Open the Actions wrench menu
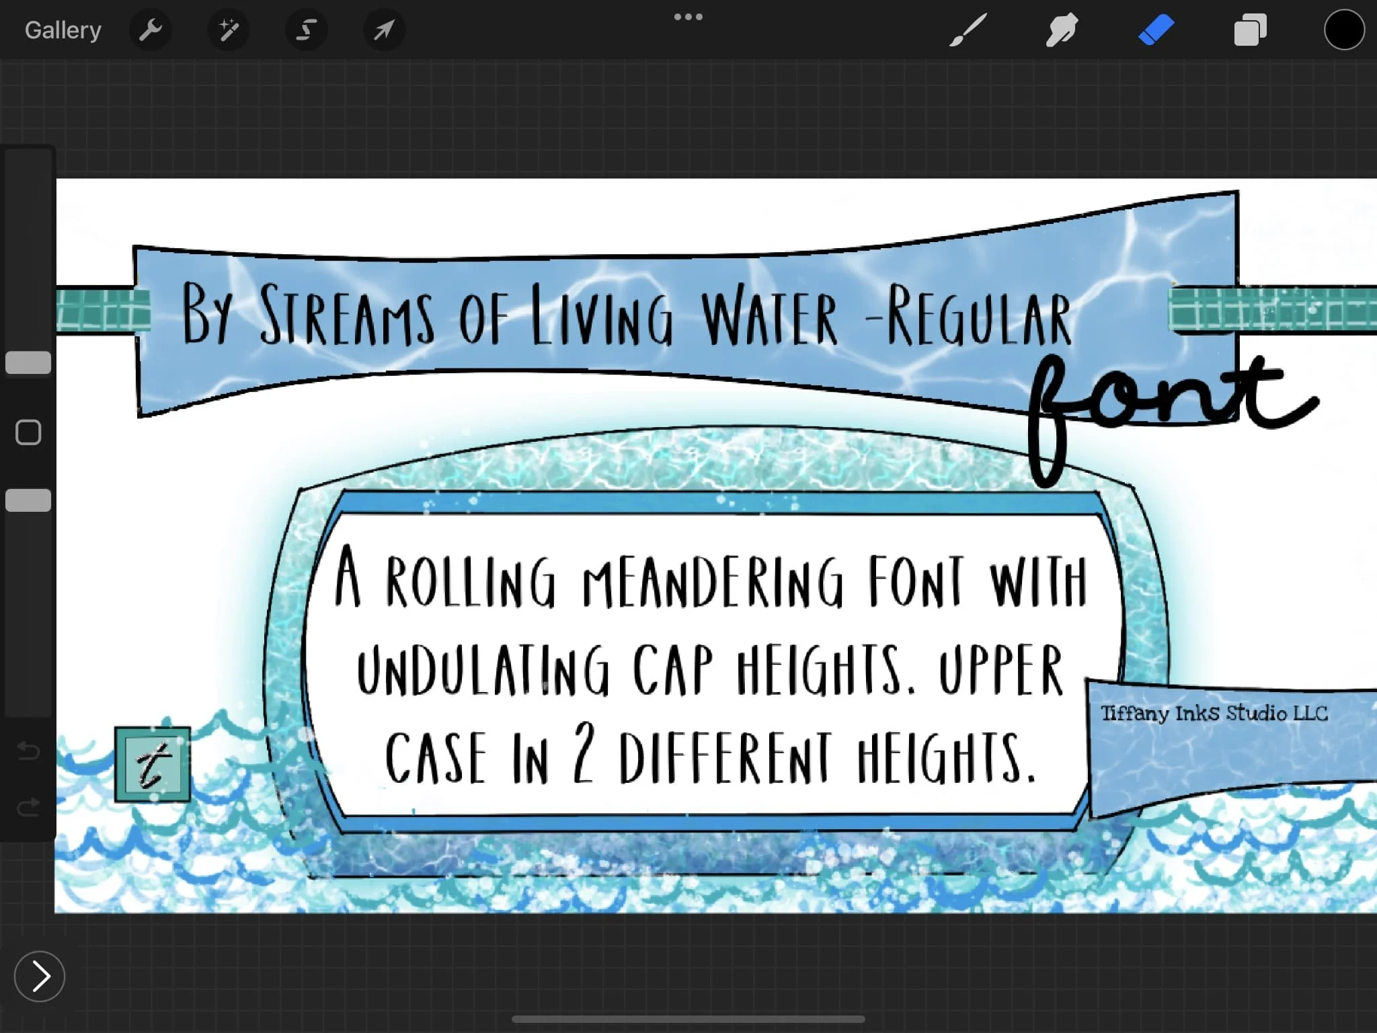The image size is (1377, 1033). click(151, 30)
